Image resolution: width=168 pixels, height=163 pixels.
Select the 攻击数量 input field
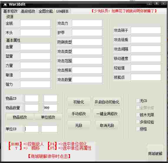click(87, 80)
